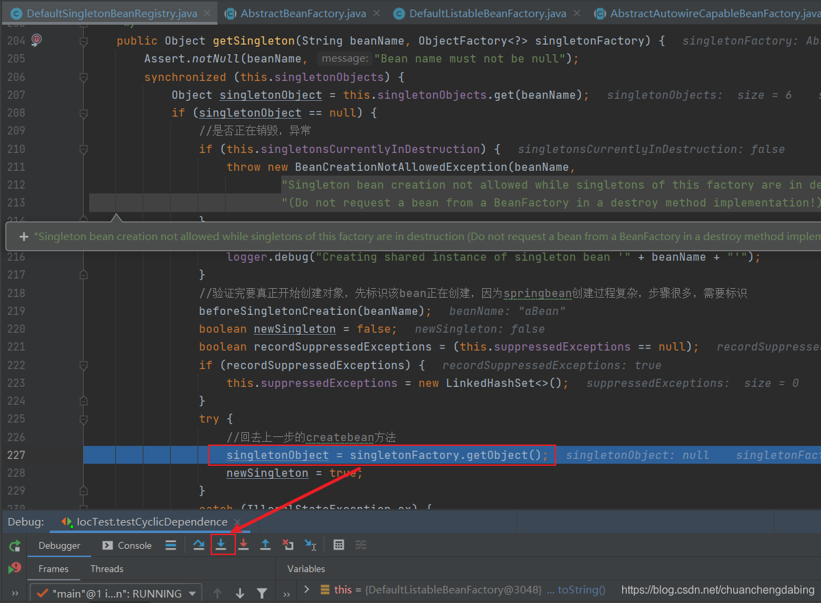Close DefaultSingletonBeanRegistry.java tab
The height and width of the screenshot is (603, 821).
click(x=207, y=13)
